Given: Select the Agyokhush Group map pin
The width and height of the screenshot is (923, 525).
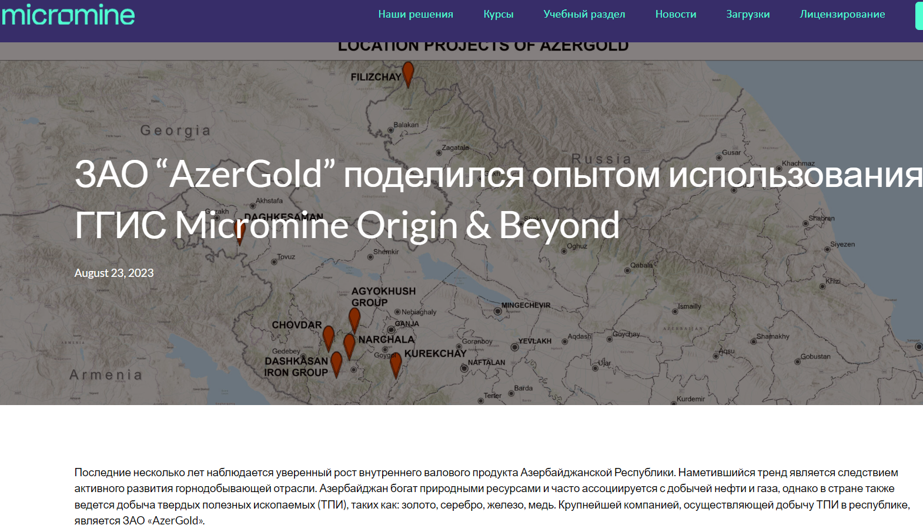Looking at the screenshot, I should point(354,319).
